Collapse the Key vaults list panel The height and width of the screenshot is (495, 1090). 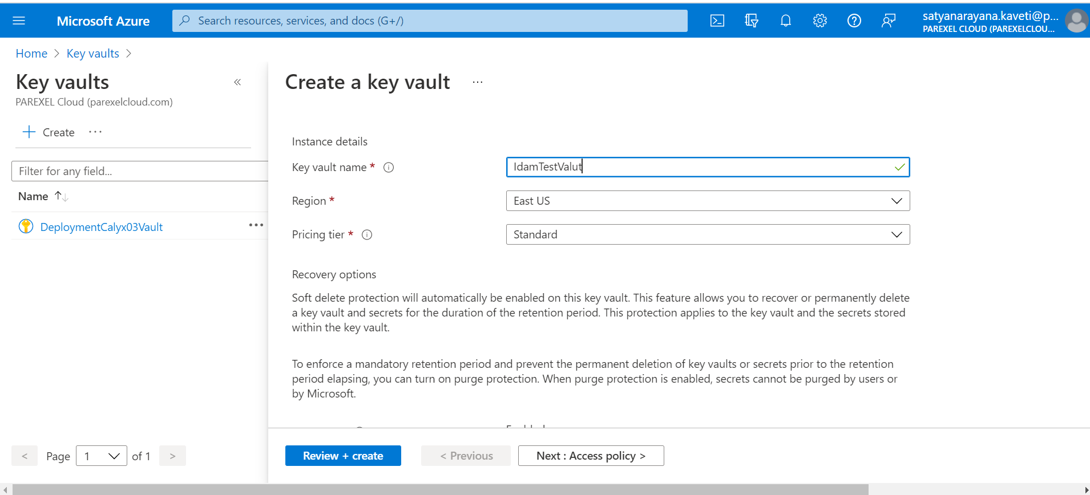coord(237,82)
